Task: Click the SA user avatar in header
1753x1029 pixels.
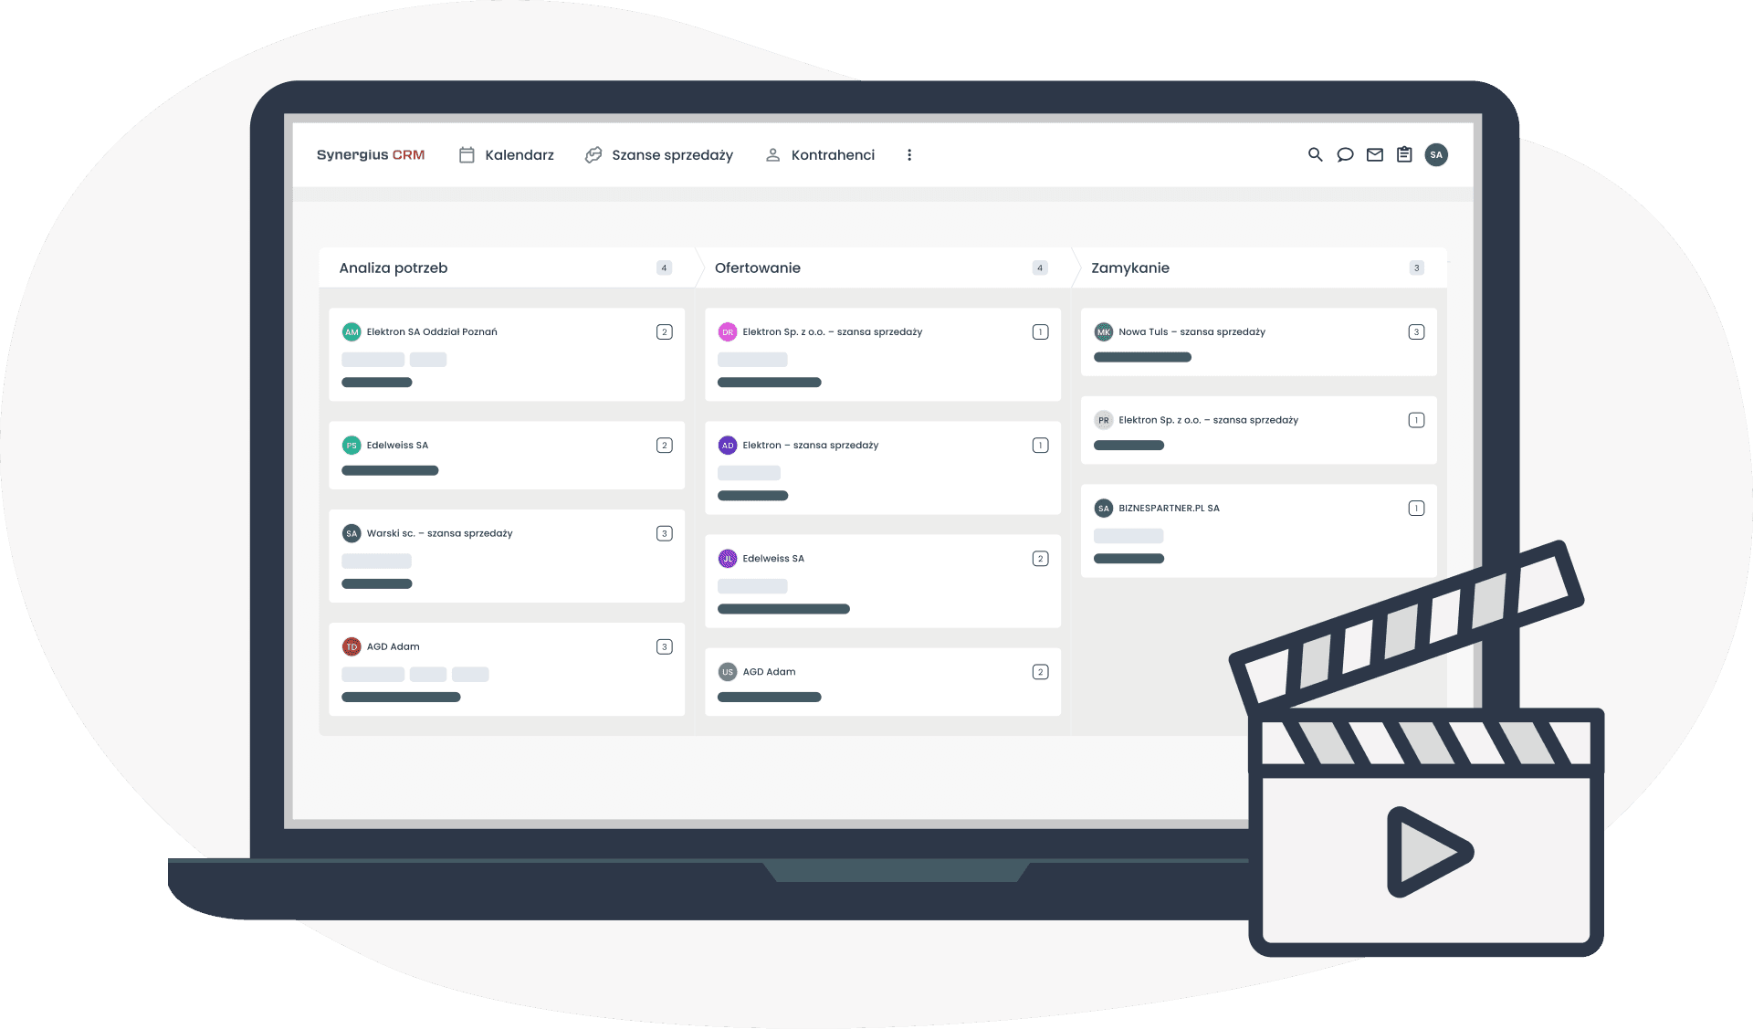Action: click(1436, 155)
